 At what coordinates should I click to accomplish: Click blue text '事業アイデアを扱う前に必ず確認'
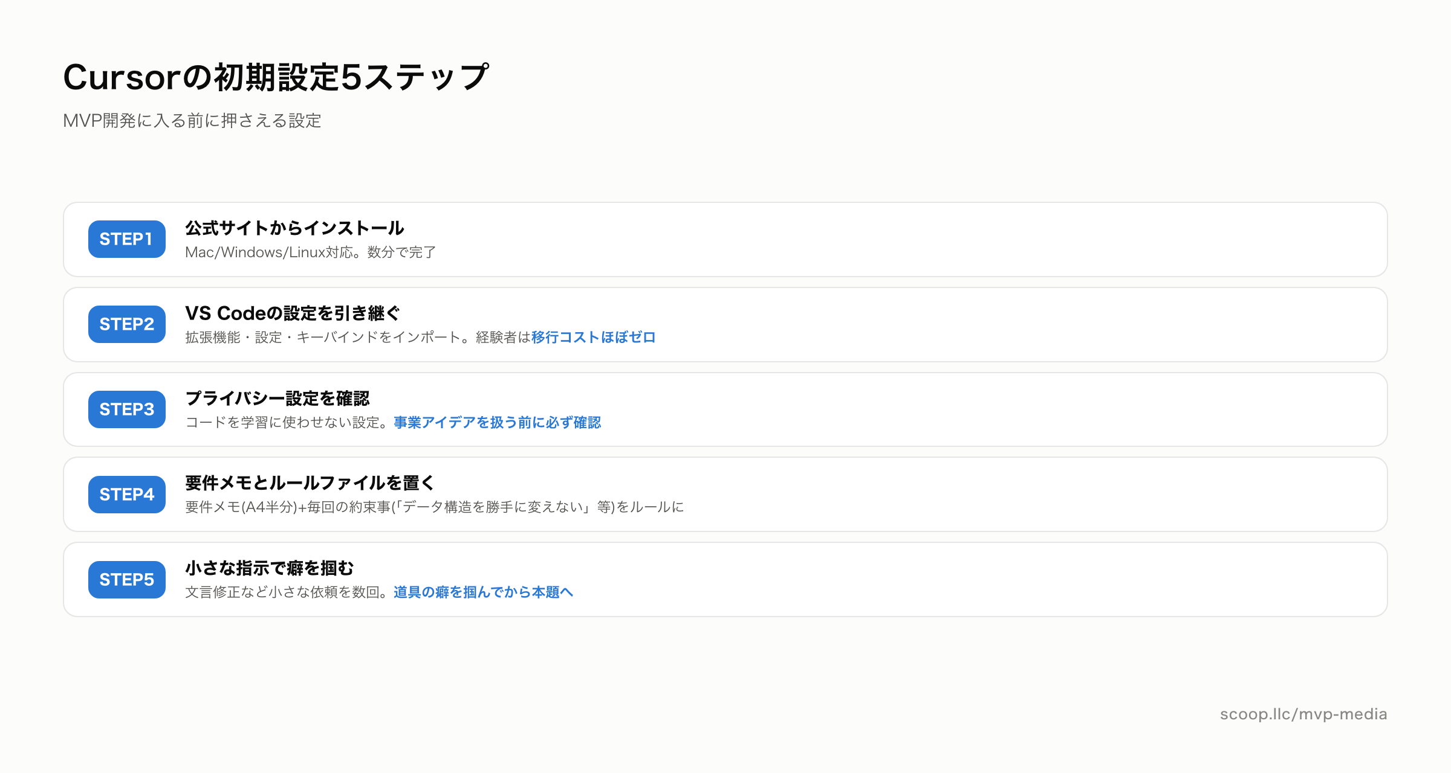click(498, 423)
